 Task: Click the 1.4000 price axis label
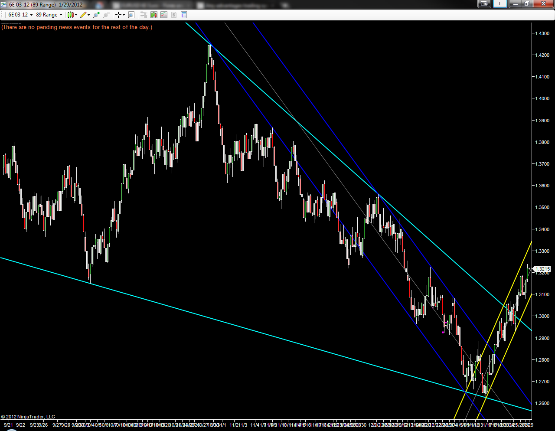click(542, 98)
